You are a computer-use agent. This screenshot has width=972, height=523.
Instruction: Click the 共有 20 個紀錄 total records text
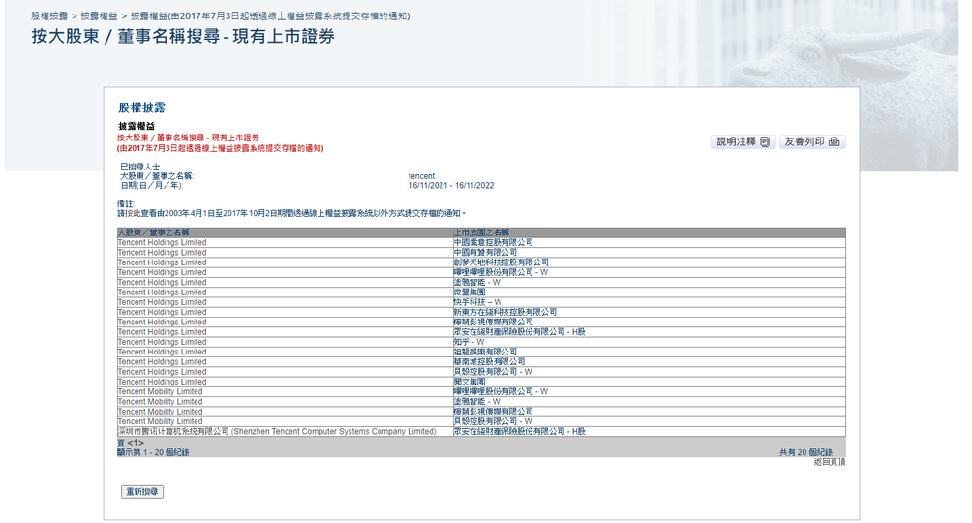[805, 453]
